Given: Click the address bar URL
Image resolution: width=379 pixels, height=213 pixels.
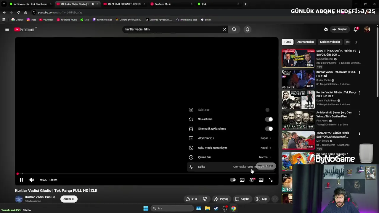Looking at the screenshot, I should click(60, 12).
